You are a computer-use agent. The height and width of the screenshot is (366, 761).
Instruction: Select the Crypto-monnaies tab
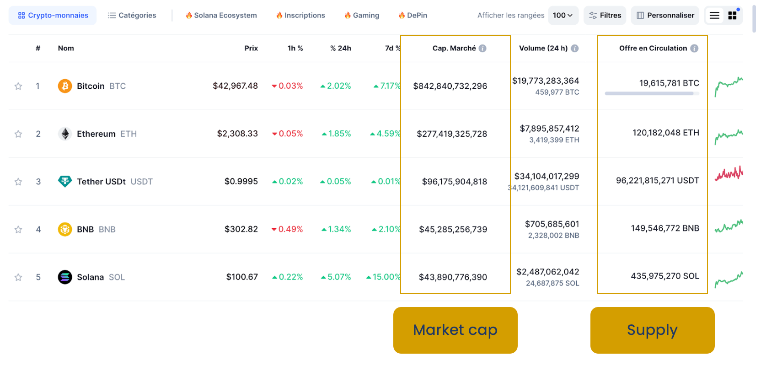coord(52,15)
